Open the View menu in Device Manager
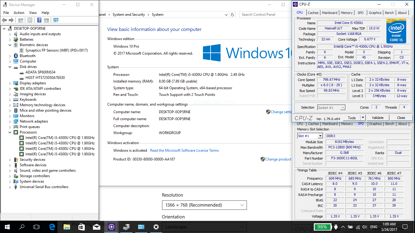415x233 pixels. 33,13
